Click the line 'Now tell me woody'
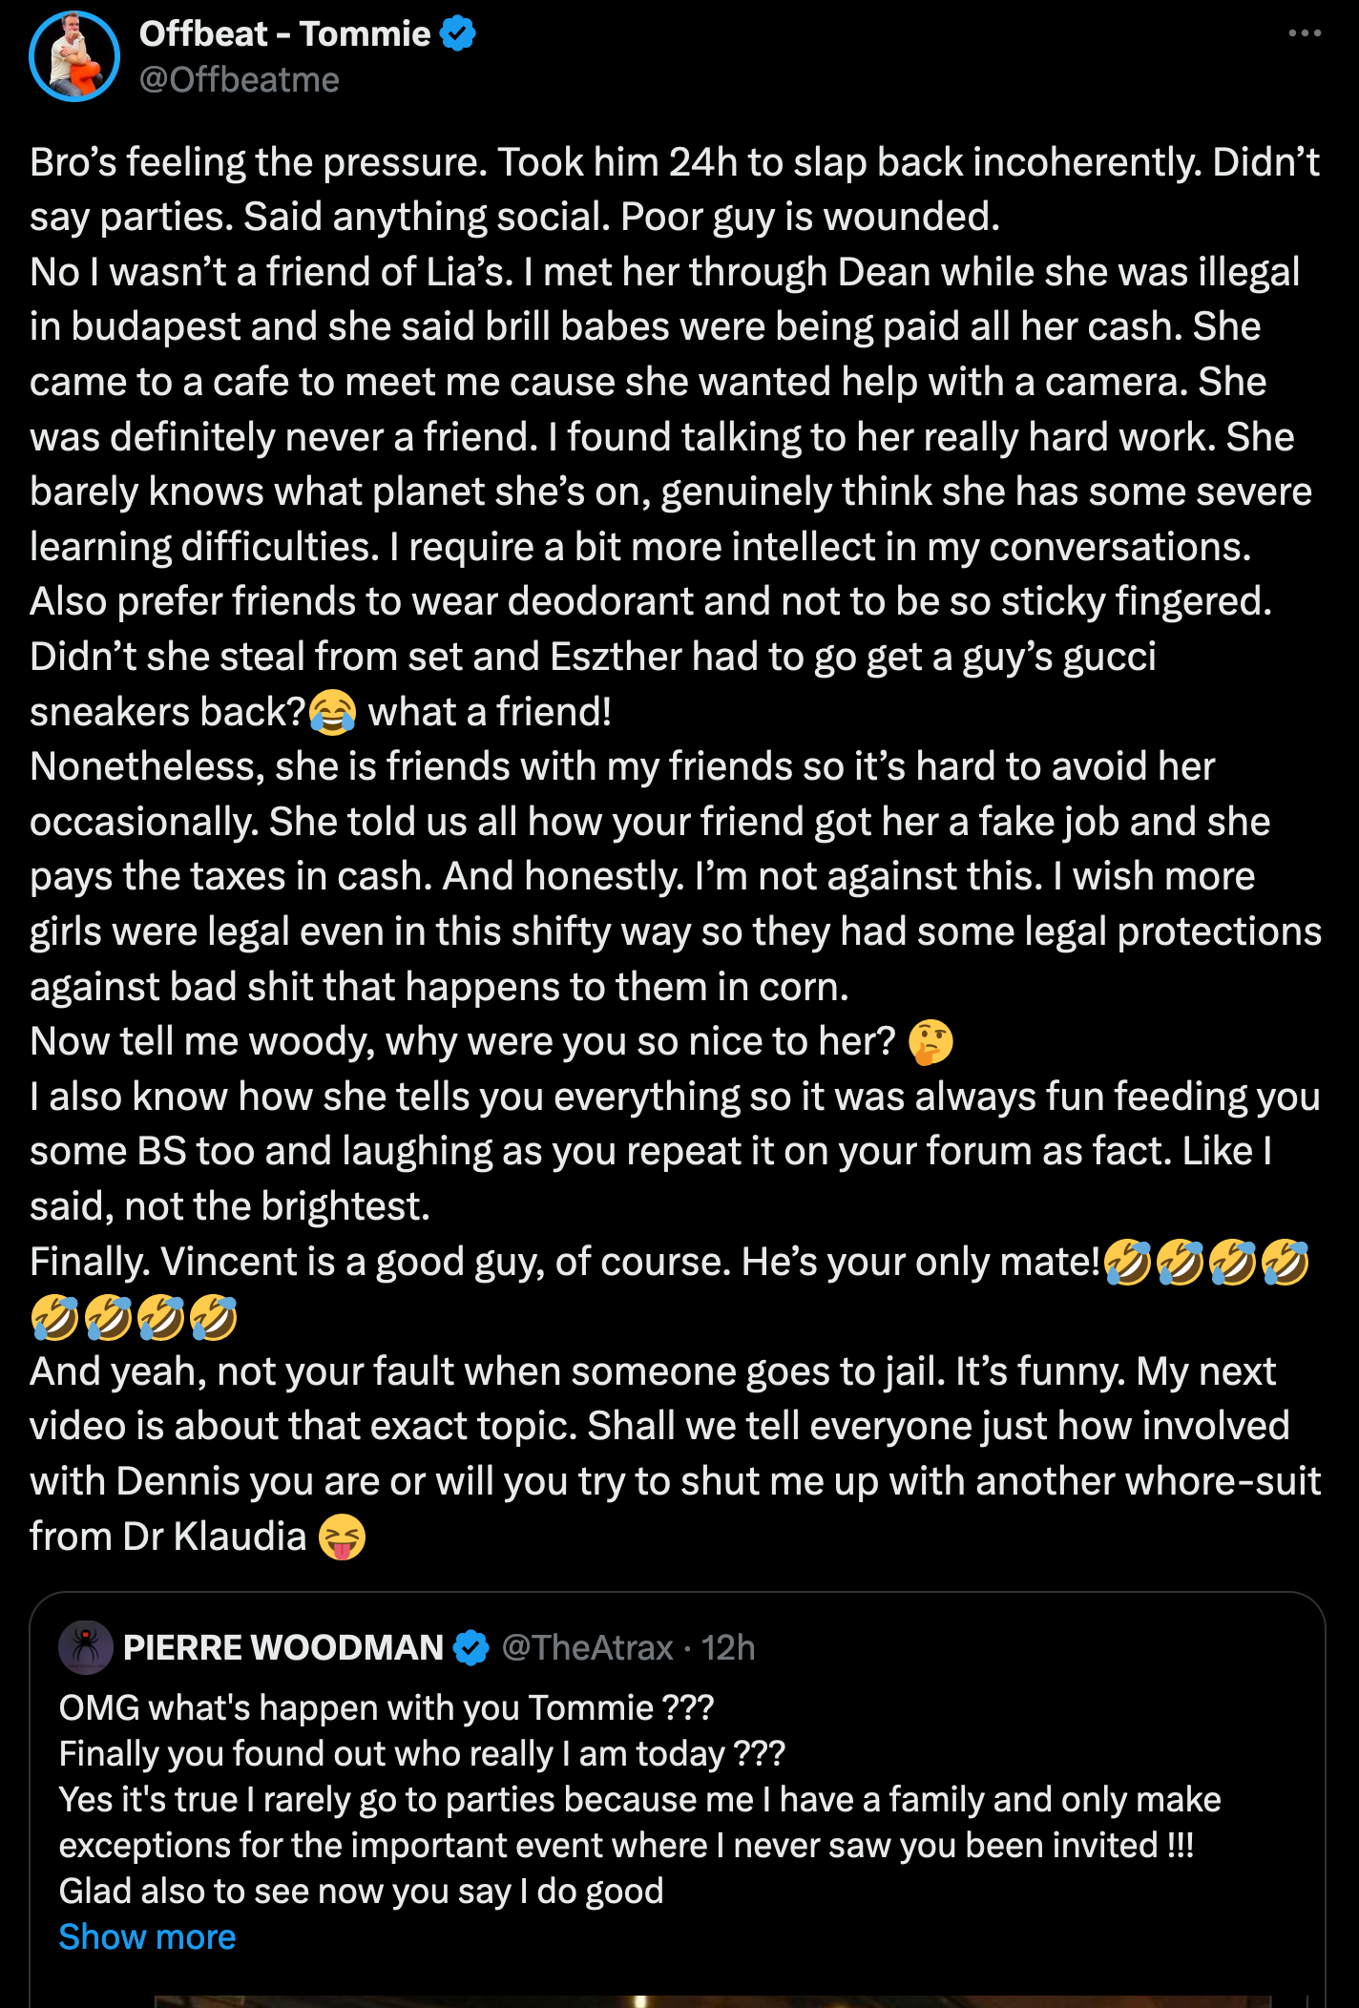The width and height of the screenshot is (1359, 2008). (462, 1041)
